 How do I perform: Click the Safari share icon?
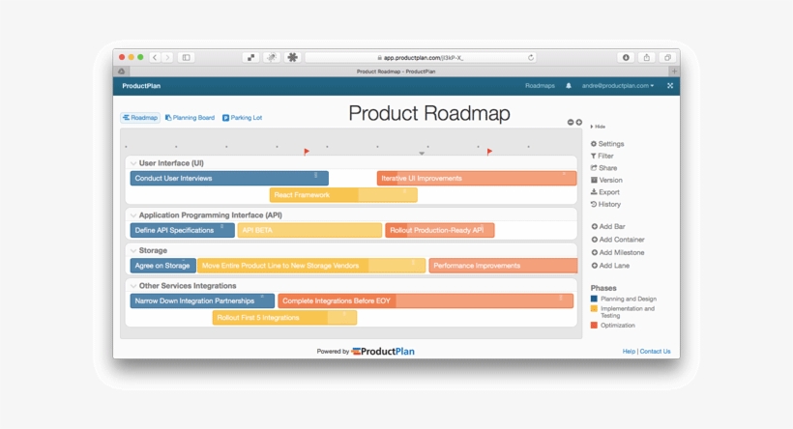pos(647,58)
